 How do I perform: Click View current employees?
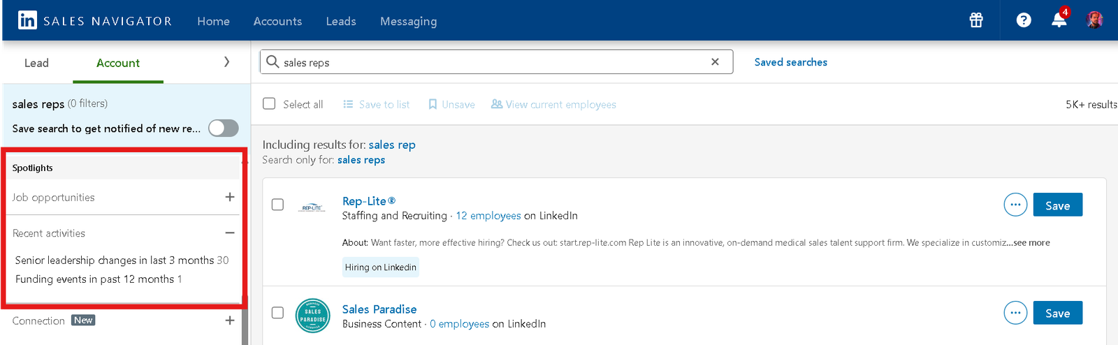553,104
